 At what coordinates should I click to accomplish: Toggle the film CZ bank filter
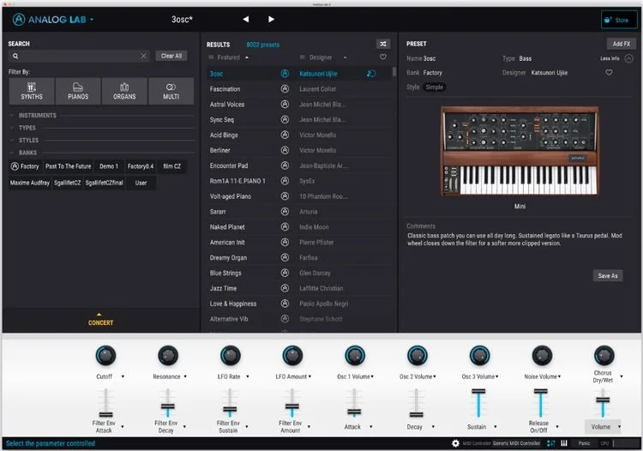coord(171,166)
